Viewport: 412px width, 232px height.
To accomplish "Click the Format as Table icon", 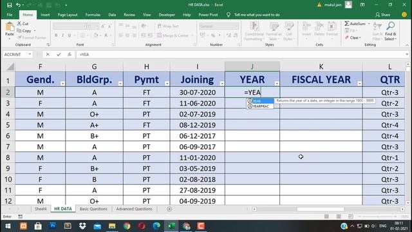I will click(274, 26).
